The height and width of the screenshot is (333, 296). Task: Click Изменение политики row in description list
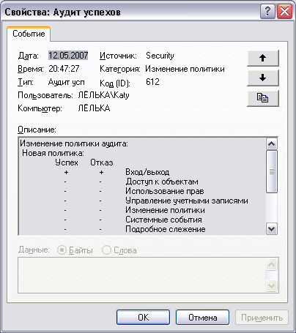point(165,210)
